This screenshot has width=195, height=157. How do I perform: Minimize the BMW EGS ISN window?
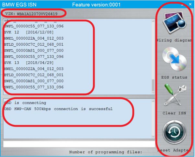pyautogui.click(x=182, y=5)
